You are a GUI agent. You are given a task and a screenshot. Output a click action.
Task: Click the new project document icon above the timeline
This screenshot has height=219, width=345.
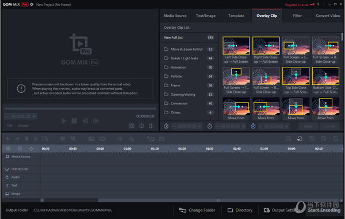pos(289,139)
